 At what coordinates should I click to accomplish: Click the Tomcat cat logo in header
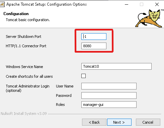(149, 18)
